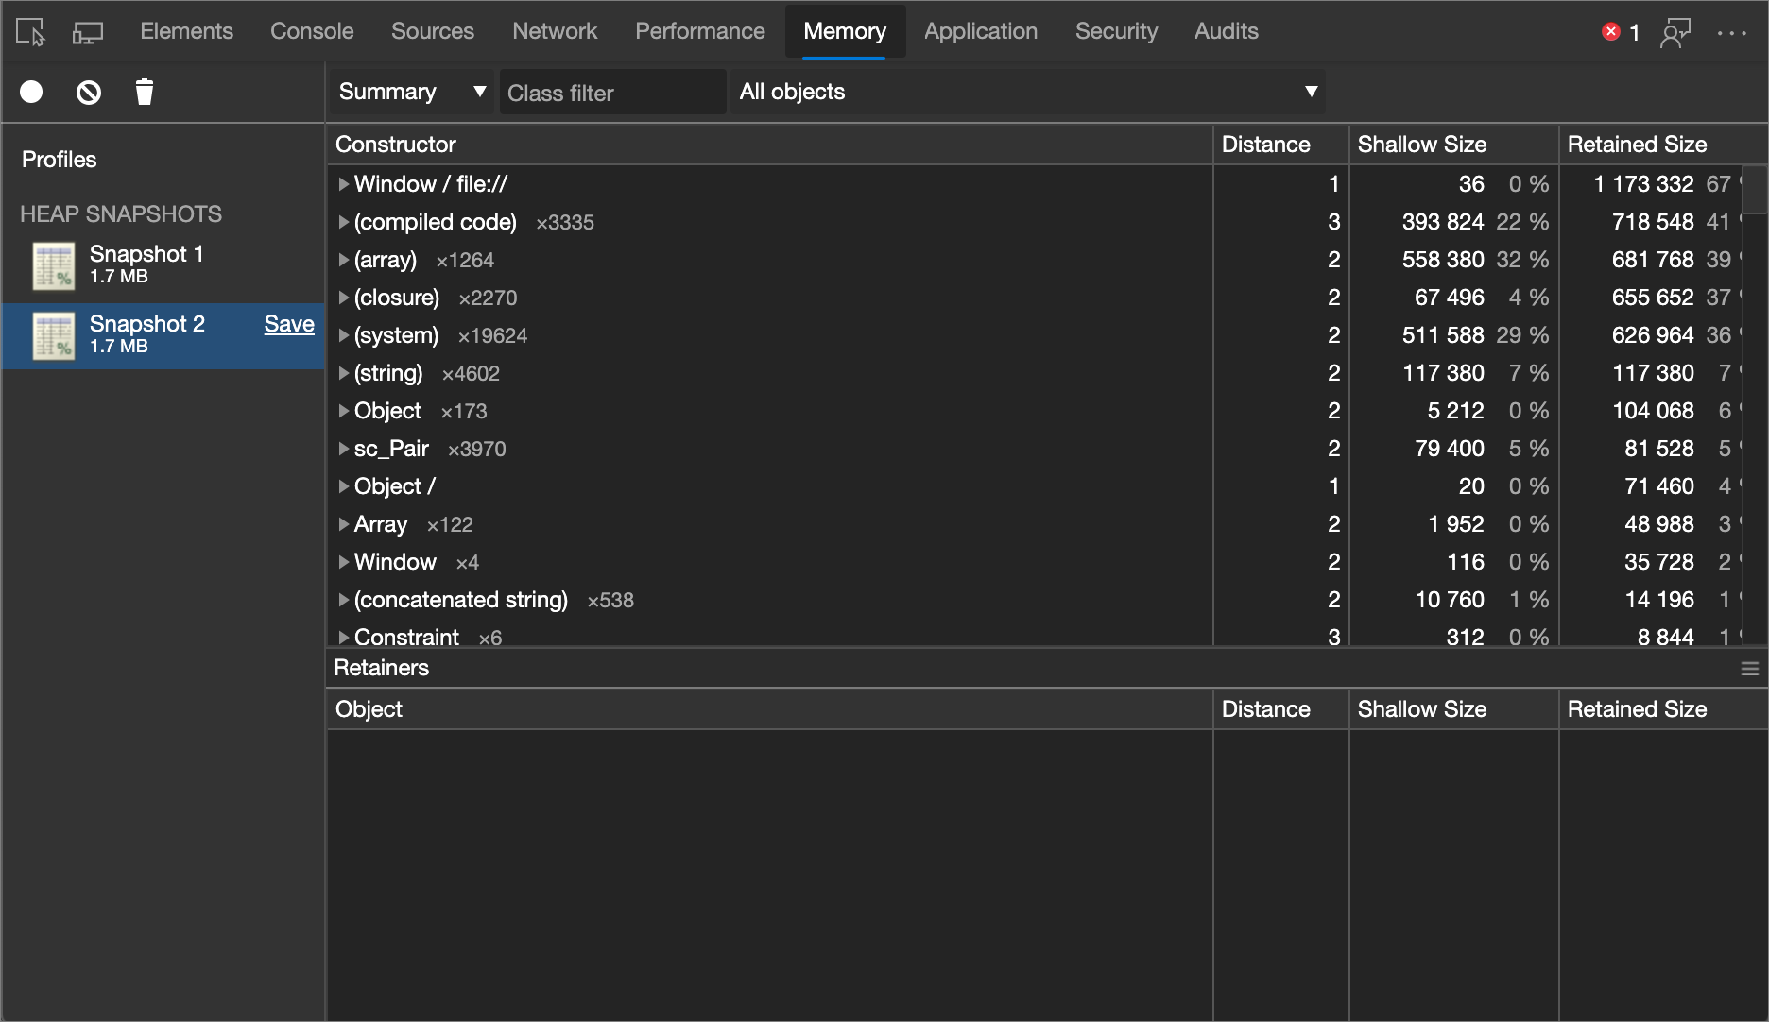
Task: Expand the (compiled code) row
Action: (344, 222)
